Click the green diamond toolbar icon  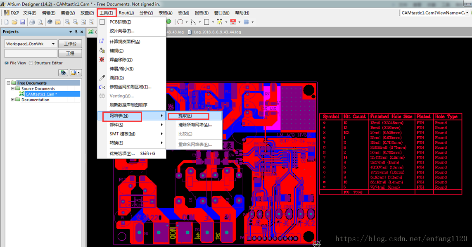pyautogui.click(x=169, y=22)
